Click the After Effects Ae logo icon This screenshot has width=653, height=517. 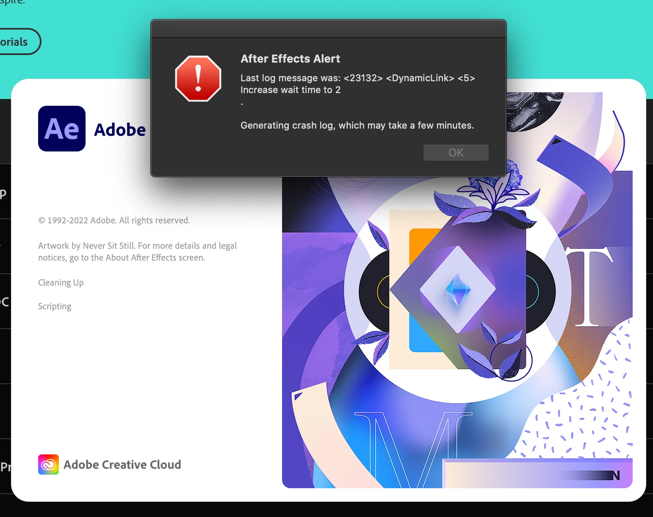tap(62, 129)
